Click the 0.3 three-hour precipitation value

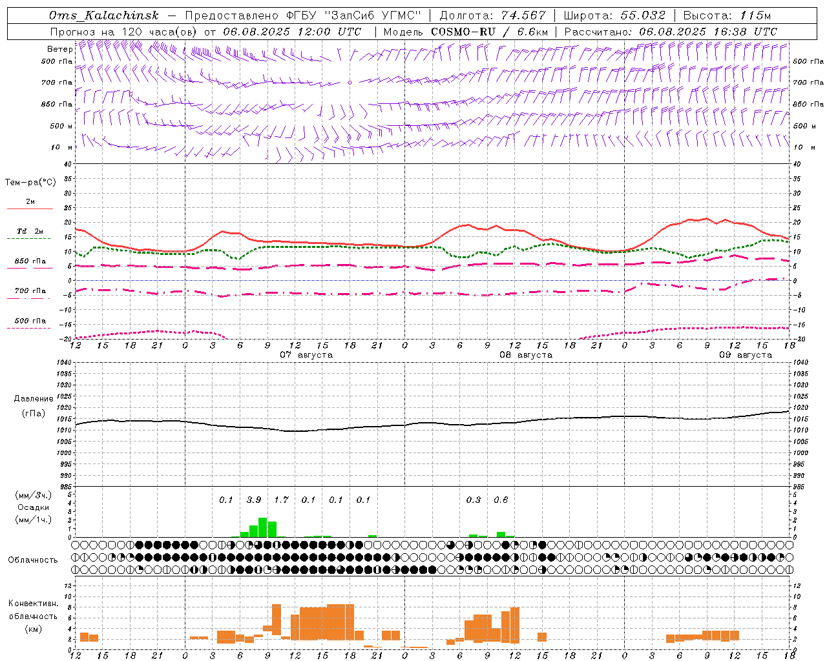click(474, 500)
